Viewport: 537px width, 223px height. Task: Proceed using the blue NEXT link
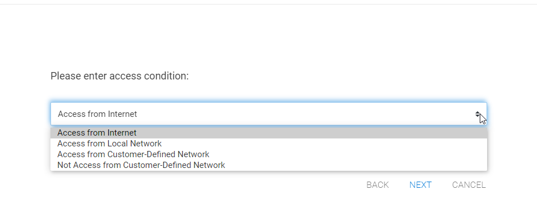click(420, 185)
